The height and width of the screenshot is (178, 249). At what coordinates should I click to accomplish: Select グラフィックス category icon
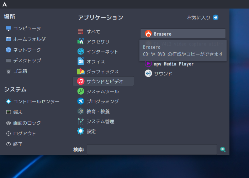[81, 71]
